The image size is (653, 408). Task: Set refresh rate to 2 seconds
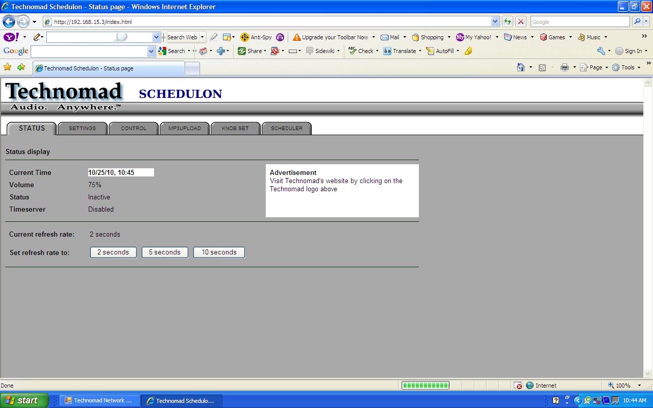tap(113, 252)
